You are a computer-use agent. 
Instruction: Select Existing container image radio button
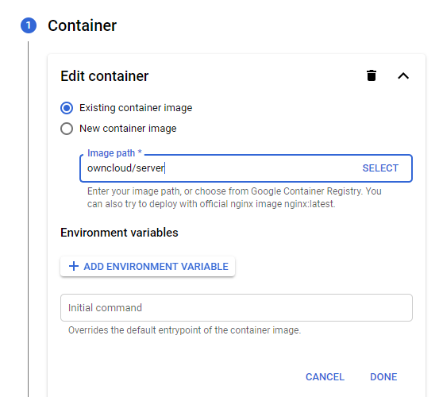[x=67, y=108]
